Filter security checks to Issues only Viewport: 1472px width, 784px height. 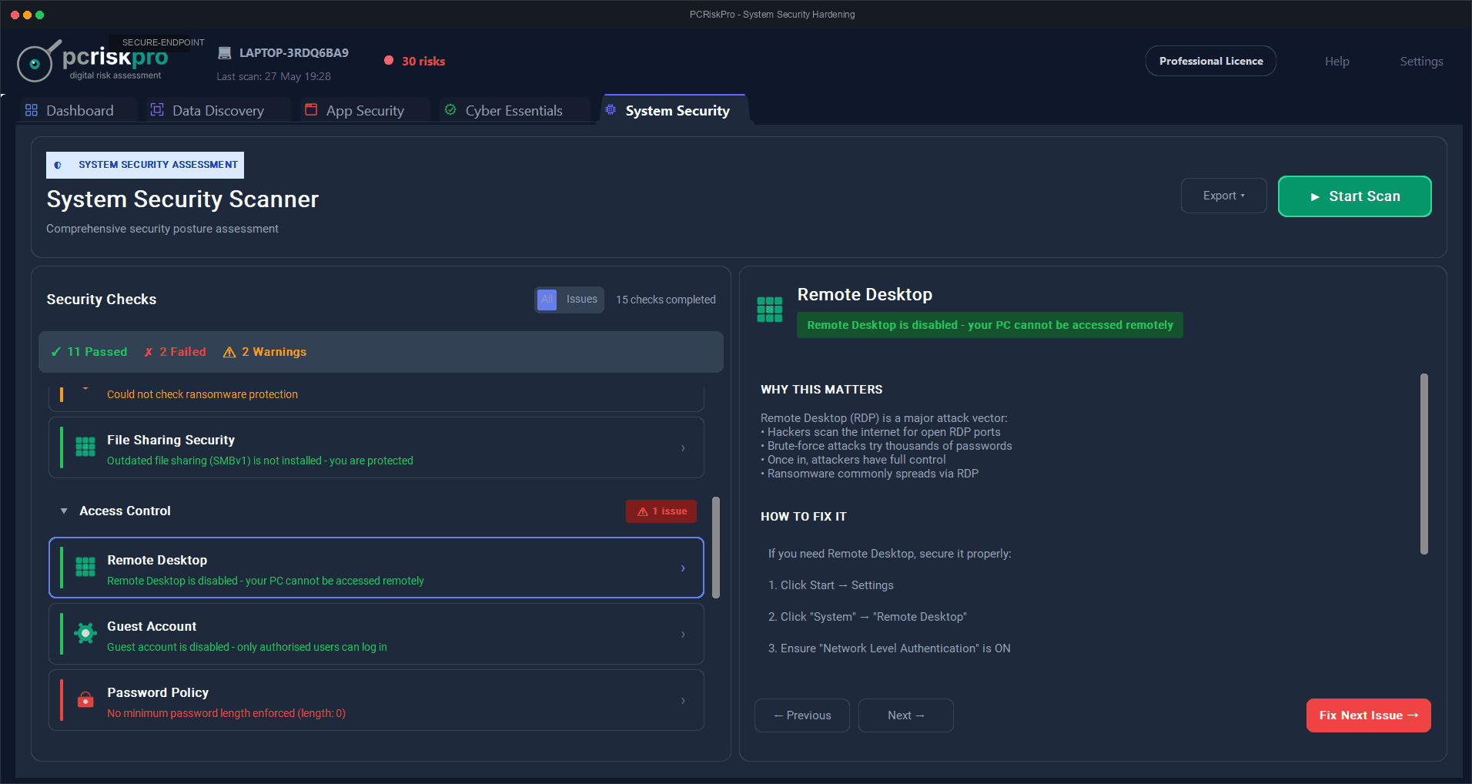[581, 300]
